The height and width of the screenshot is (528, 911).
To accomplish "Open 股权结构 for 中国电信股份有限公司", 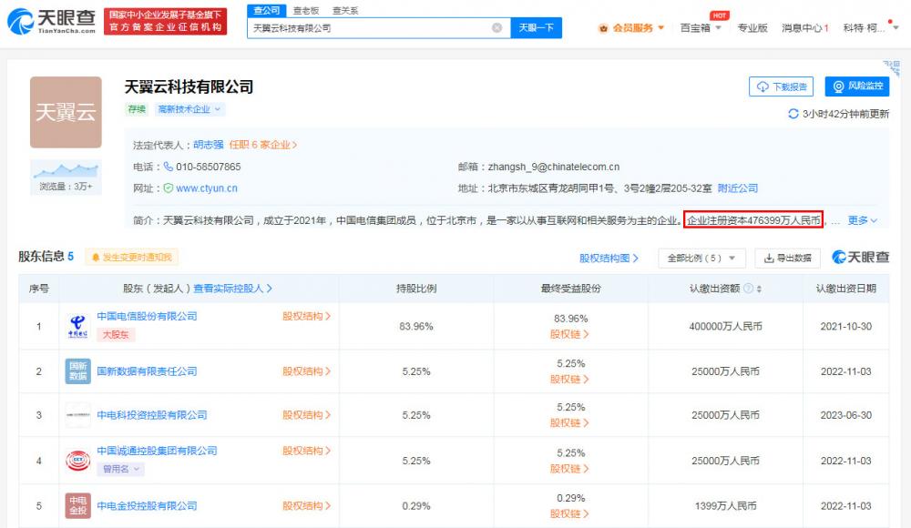I will (x=306, y=316).
